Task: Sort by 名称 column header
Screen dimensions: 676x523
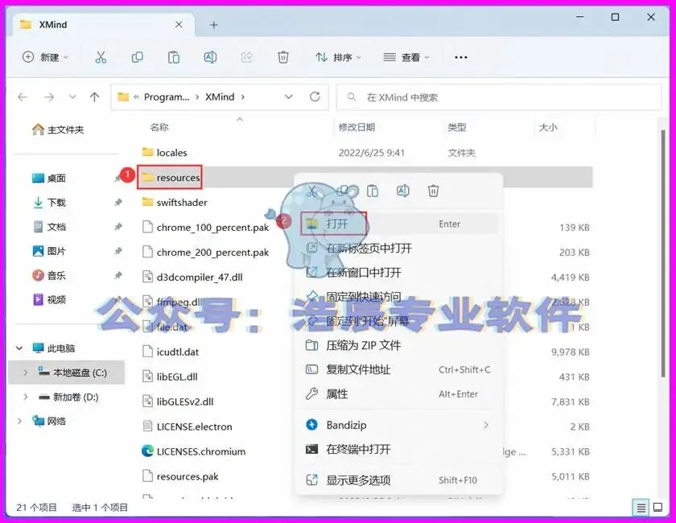Action: click(x=159, y=127)
